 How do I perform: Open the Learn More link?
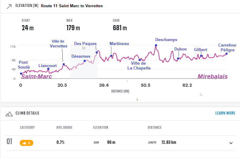pos(225,113)
